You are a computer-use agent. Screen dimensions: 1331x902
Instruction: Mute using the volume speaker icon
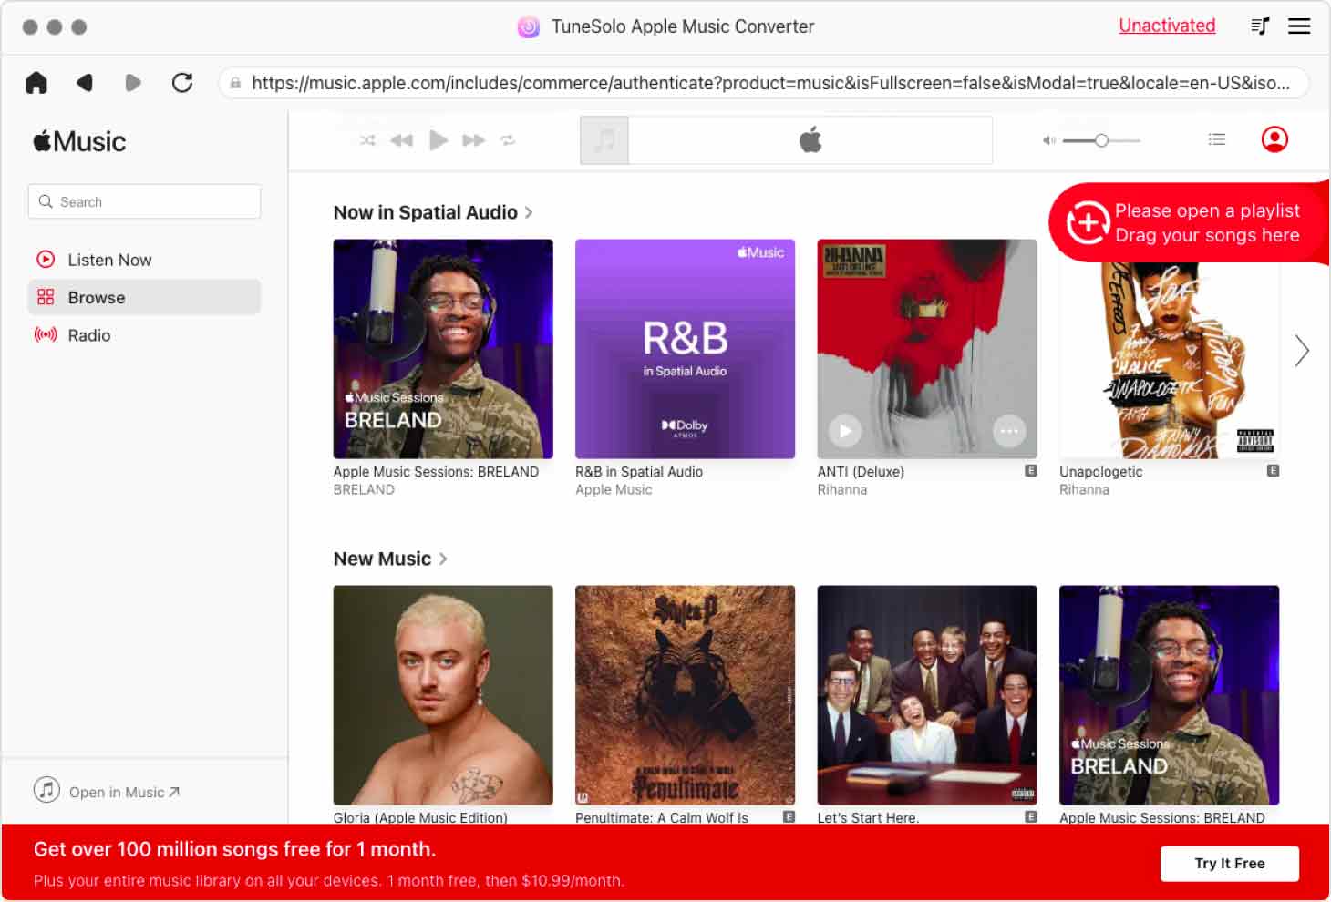[x=1049, y=140]
